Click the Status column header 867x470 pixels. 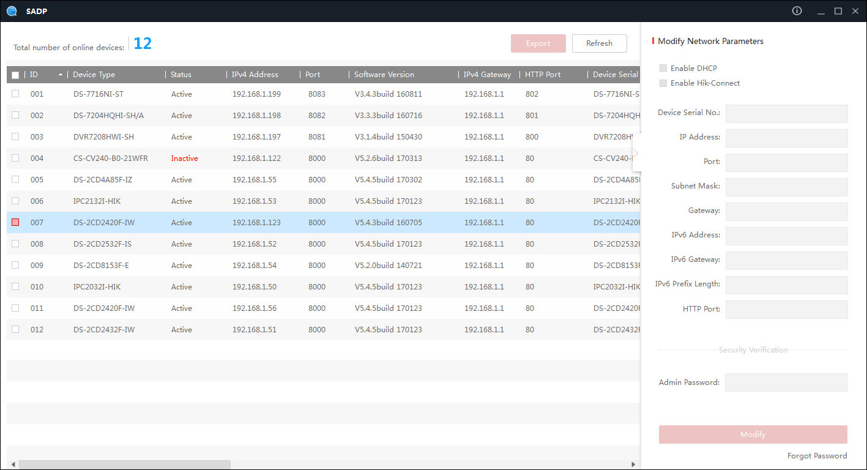(181, 75)
